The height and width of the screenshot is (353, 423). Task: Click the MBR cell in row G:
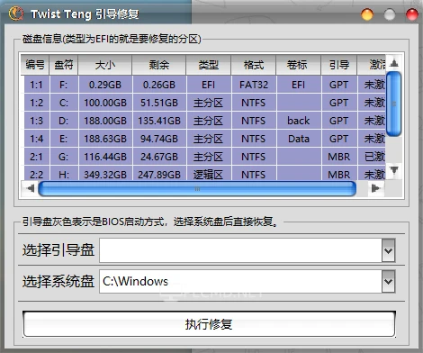[339, 157]
